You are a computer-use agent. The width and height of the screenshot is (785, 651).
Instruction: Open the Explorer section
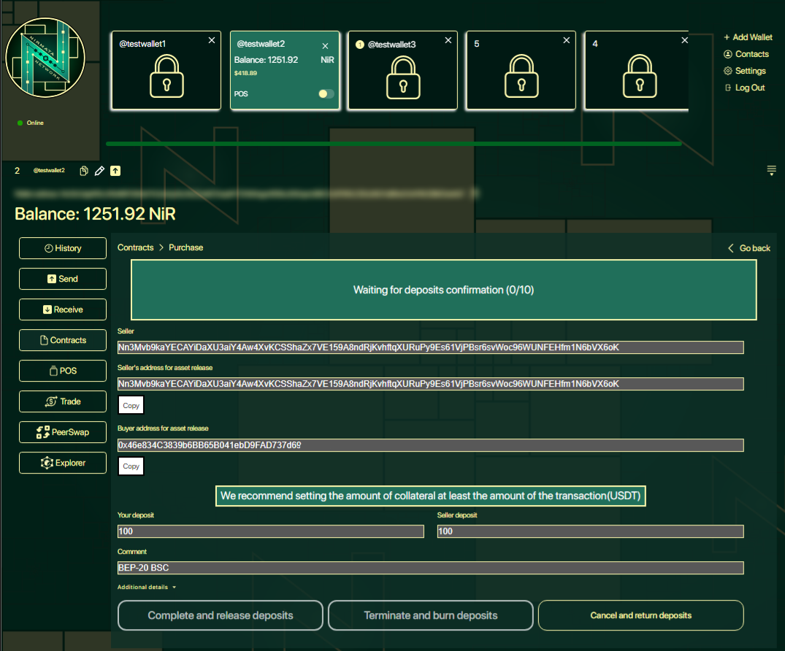tap(63, 463)
